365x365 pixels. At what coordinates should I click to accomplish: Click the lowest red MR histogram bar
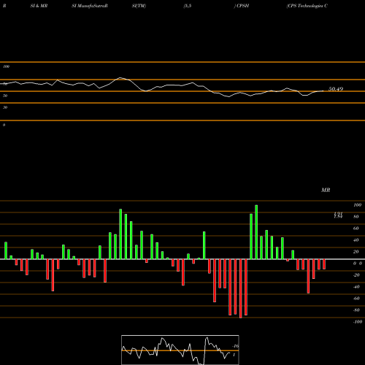point(241,288)
